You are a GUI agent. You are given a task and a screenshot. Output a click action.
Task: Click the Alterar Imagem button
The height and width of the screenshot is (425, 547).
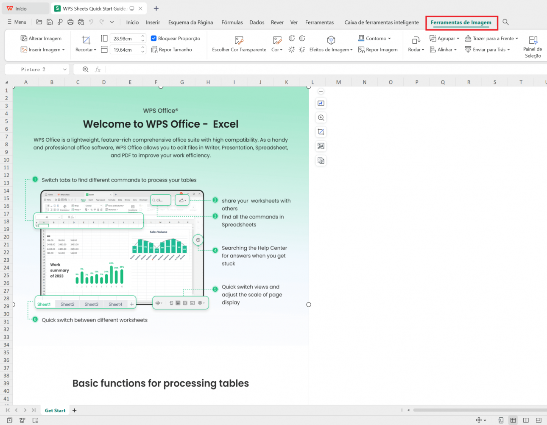41,39
